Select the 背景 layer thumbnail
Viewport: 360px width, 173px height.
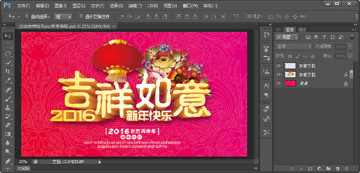[x=290, y=84]
